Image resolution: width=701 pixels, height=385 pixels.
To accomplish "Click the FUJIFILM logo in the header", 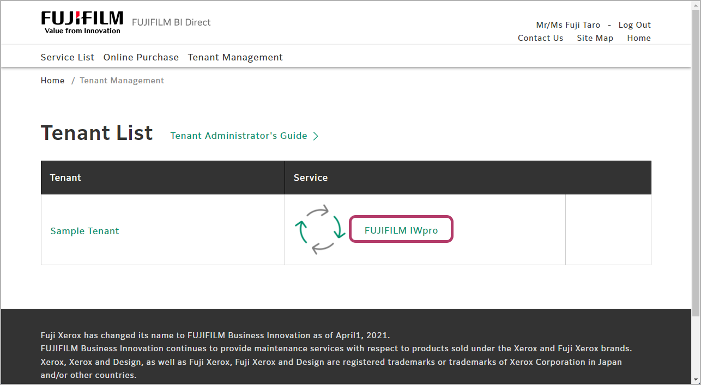I will pos(82,22).
